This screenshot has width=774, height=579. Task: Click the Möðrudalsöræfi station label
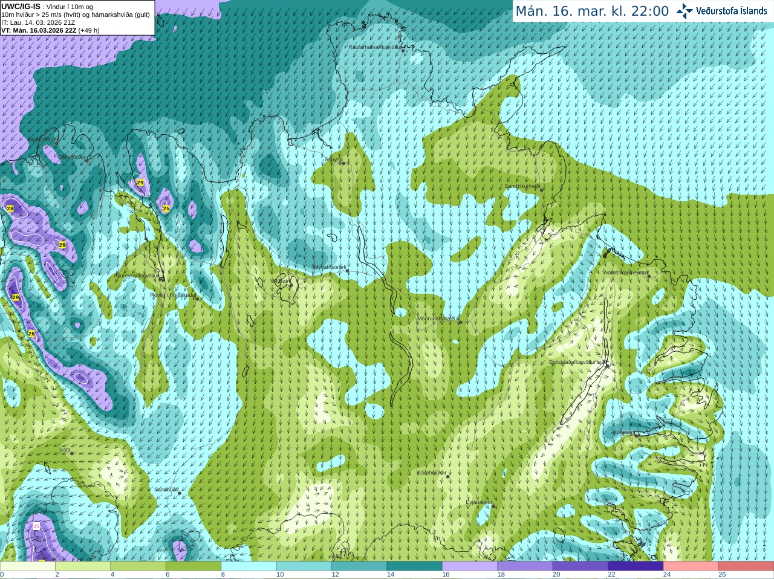pos(438,319)
